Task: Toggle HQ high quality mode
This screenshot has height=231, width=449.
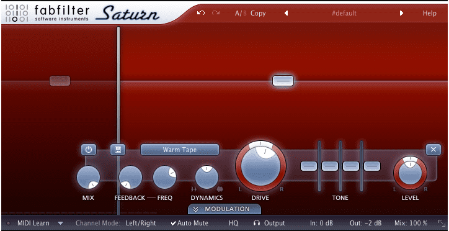Action: [233, 223]
